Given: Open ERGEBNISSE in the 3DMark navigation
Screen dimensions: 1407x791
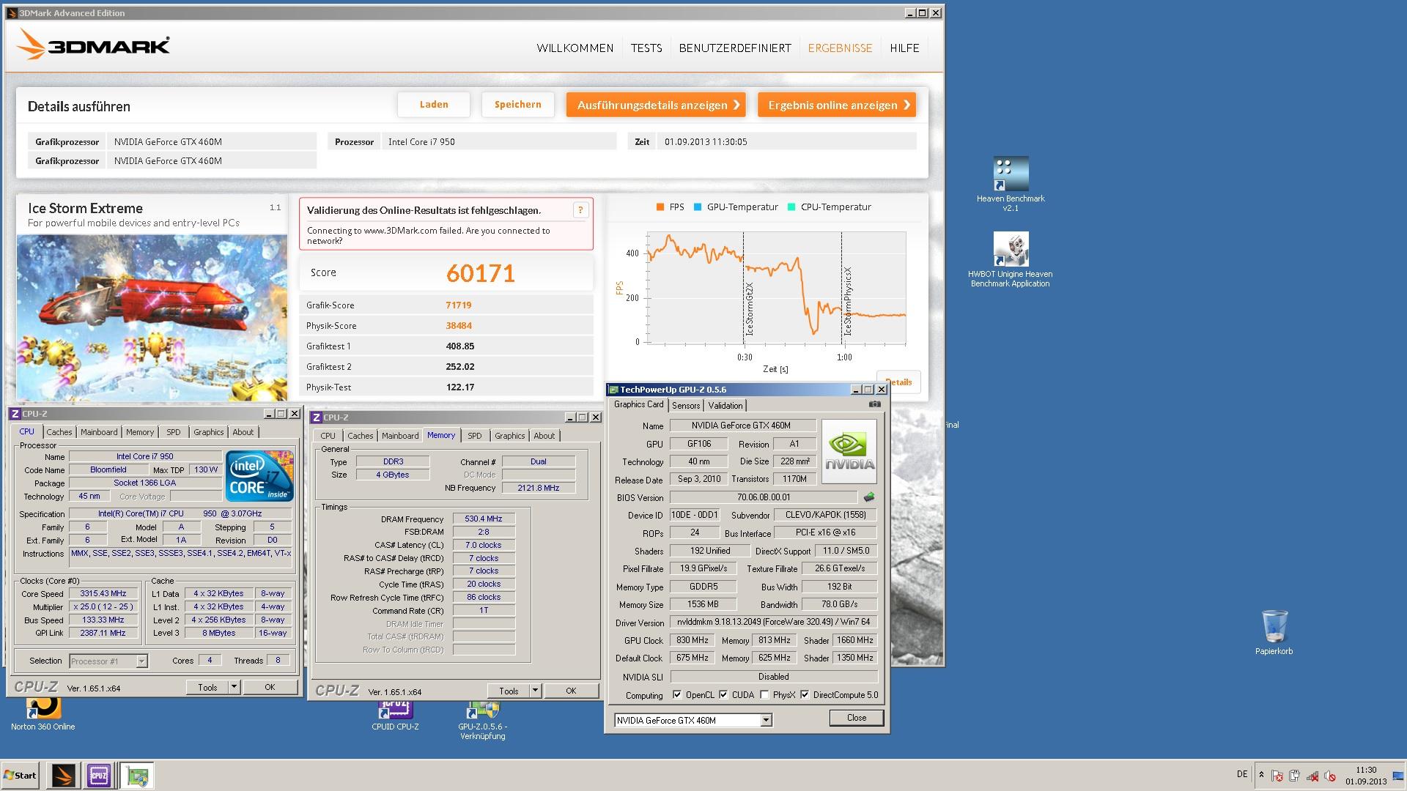Looking at the screenshot, I should (x=840, y=48).
